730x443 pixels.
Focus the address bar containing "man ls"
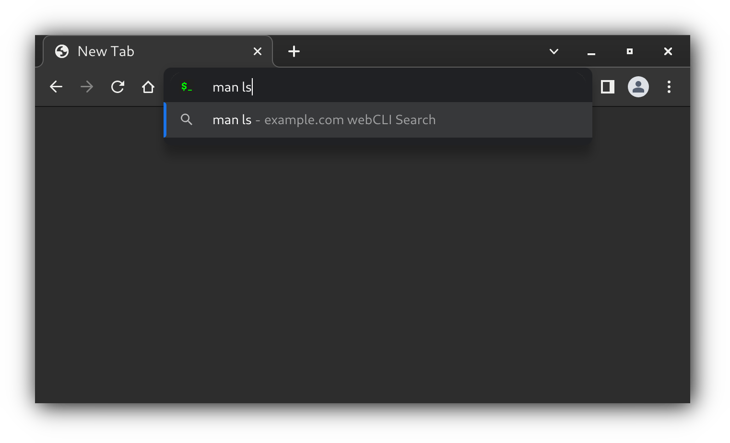[x=384, y=87]
